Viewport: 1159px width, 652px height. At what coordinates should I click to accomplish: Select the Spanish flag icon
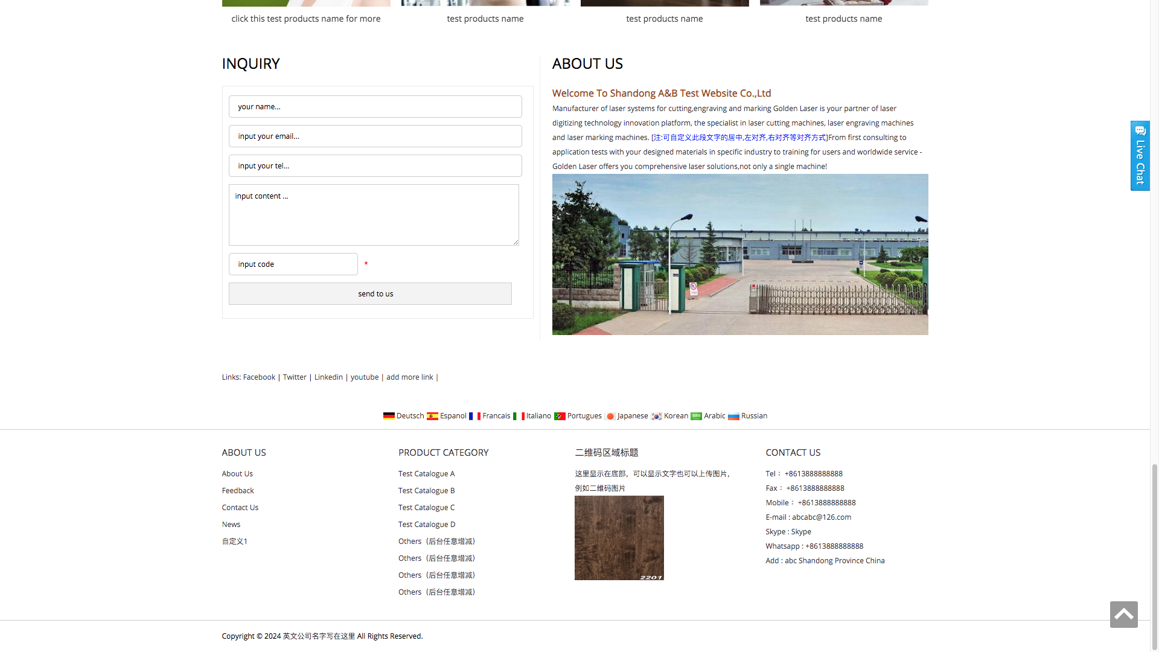point(432,416)
